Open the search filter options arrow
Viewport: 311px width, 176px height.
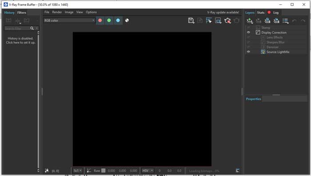(37, 28)
